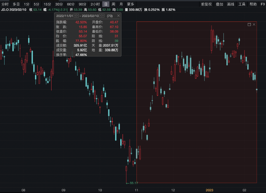This screenshot has width=266, height=193.
Task: Click the F9 button
Action: [x=263, y=4]
